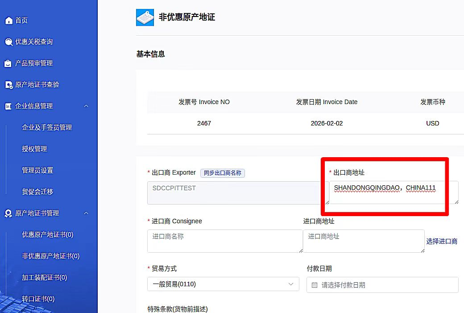Click the preferential tariff query search icon

click(8, 42)
